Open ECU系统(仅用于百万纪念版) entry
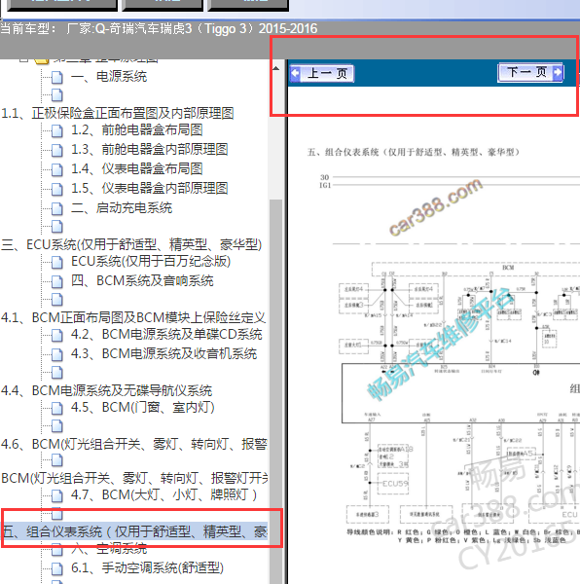The height and width of the screenshot is (584, 580). [151, 261]
